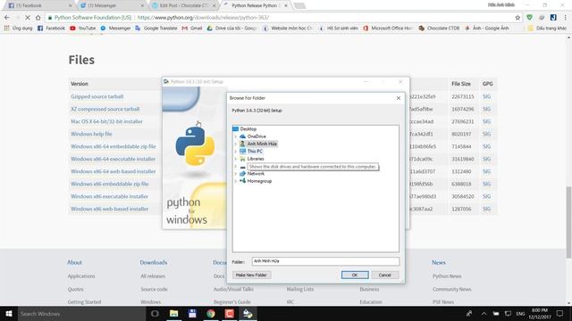Open All releases footer link

(153, 276)
